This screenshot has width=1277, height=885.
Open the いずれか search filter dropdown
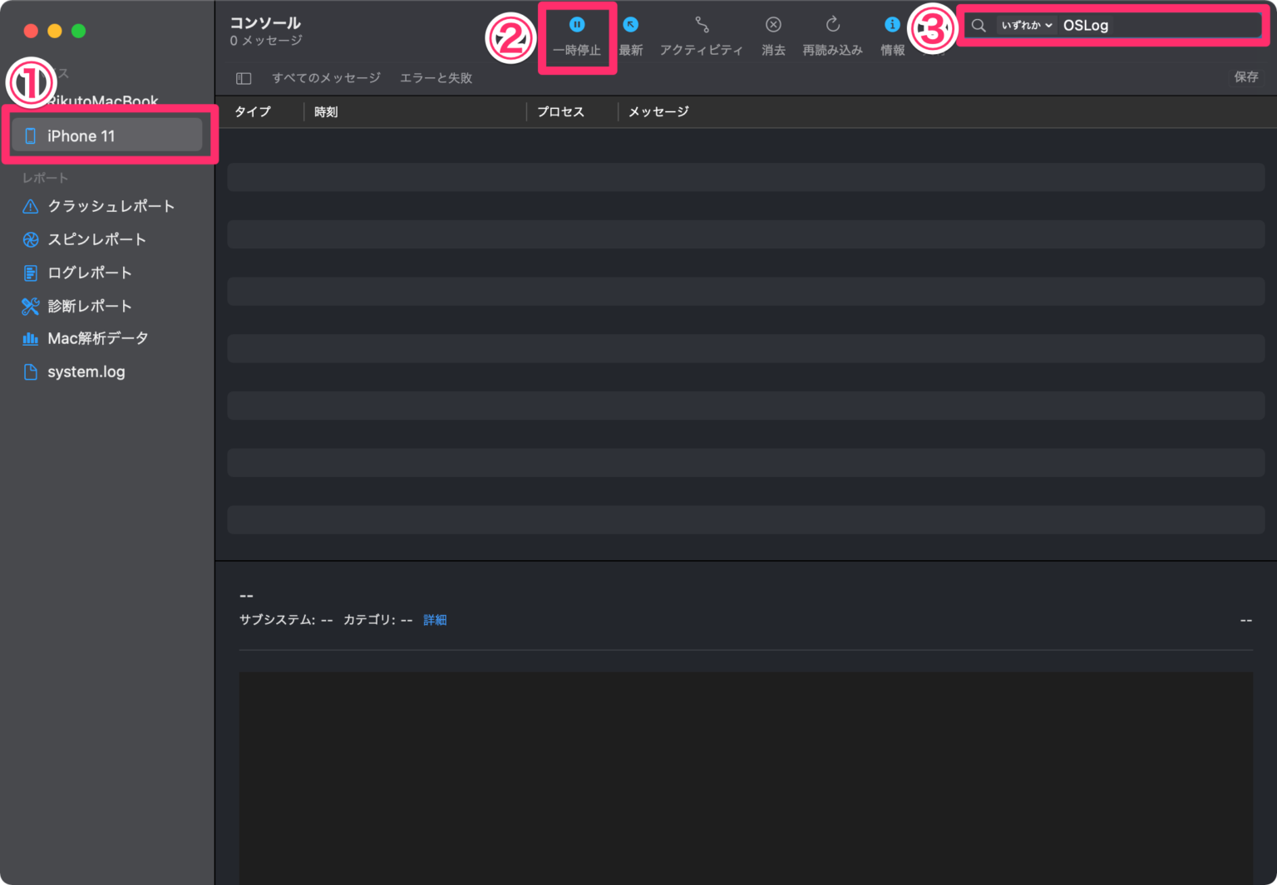point(1026,25)
